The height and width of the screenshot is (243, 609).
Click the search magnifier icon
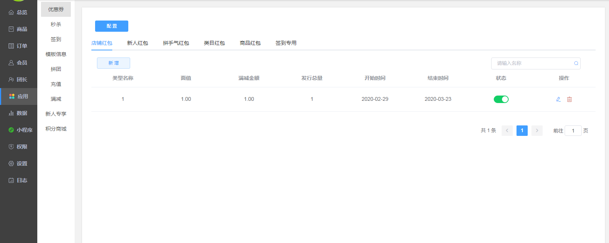click(576, 63)
